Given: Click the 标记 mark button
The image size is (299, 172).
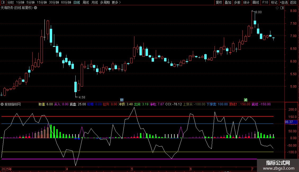Looking at the screenshot, I should click(x=274, y=2).
